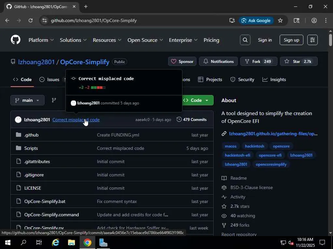Click the Sponsor button

coord(182,61)
